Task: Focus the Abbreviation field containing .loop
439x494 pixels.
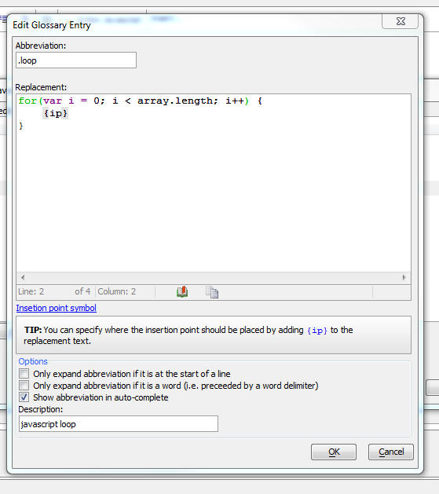Action: [76, 60]
